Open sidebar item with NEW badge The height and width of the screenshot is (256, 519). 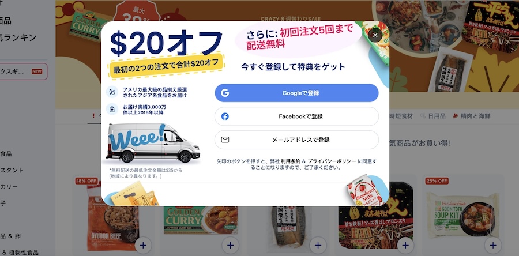click(x=23, y=71)
